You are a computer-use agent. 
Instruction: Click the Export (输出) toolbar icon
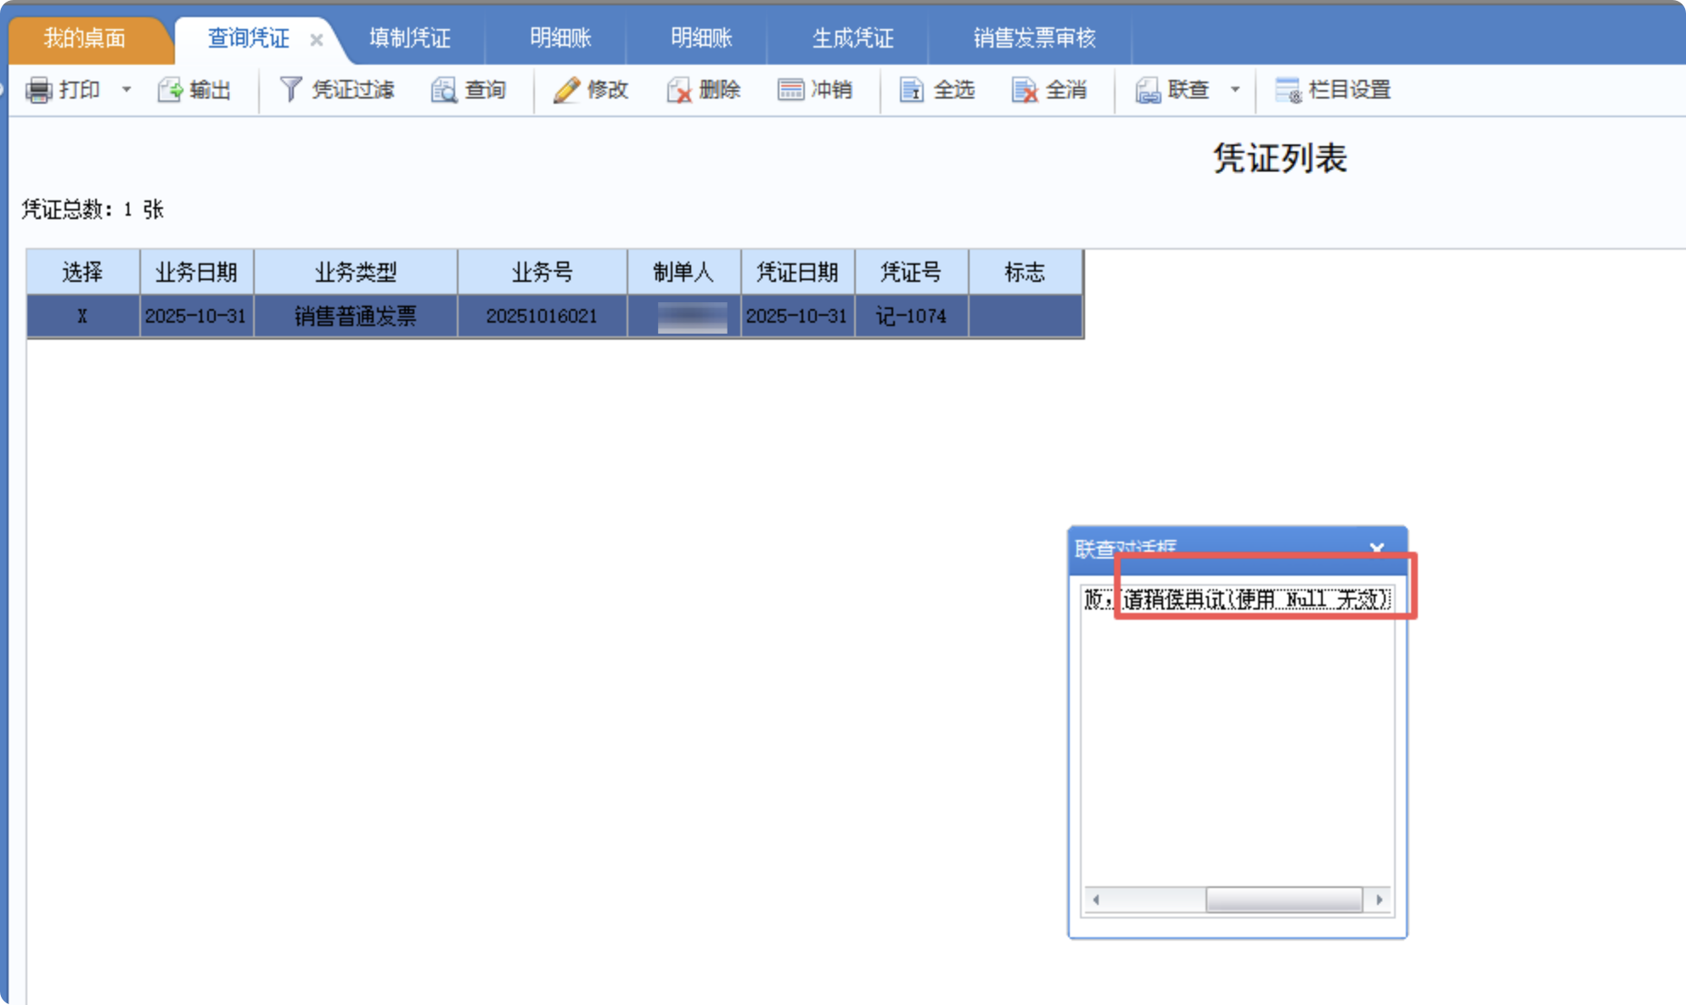(x=170, y=90)
